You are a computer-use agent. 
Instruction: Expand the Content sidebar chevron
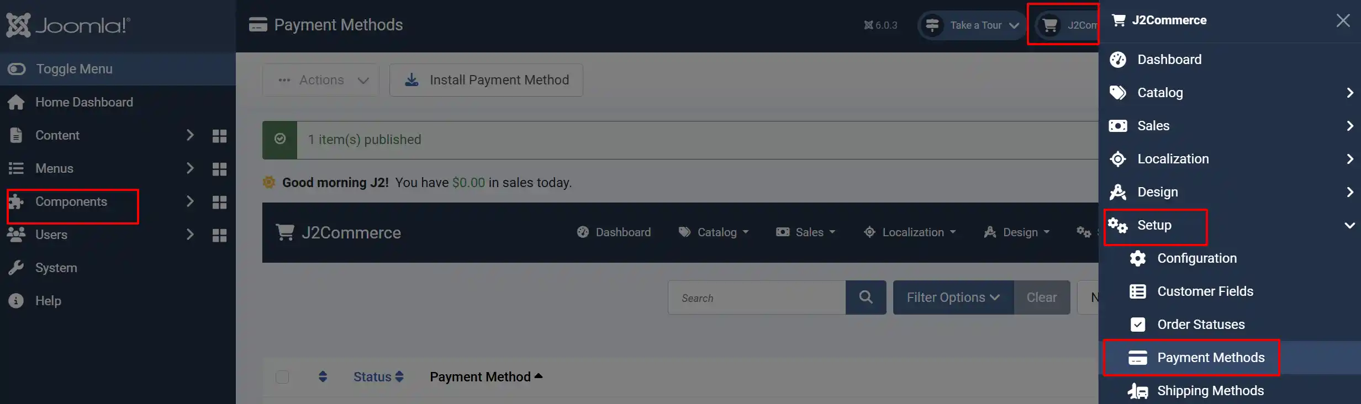190,135
